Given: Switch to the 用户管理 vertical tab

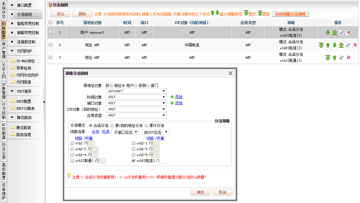Looking at the screenshot, I should tap(4, 51).
